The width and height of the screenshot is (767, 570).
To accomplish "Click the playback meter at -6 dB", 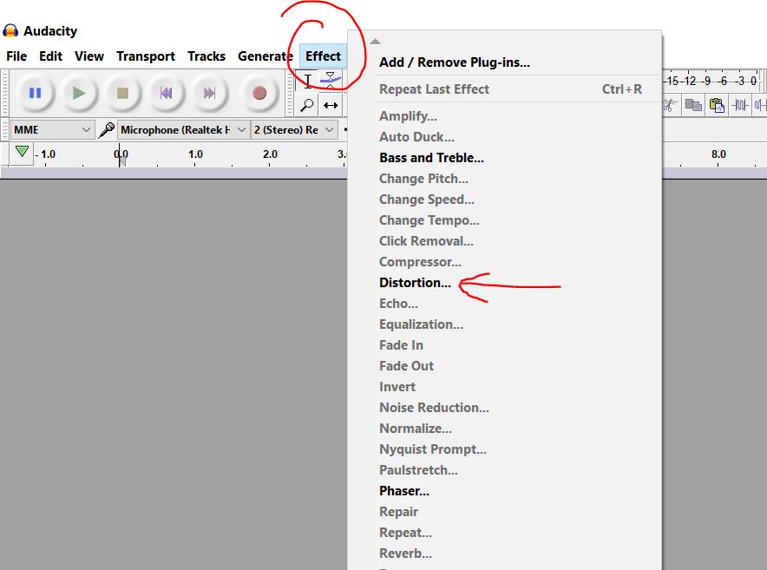I will pos(723,81).
